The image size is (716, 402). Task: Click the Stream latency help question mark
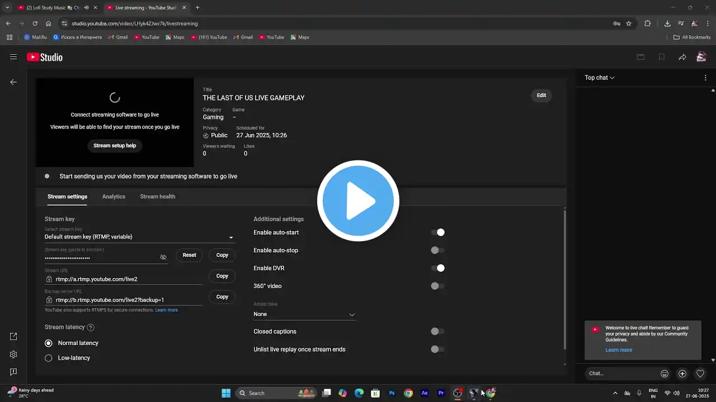coord(91,328)
